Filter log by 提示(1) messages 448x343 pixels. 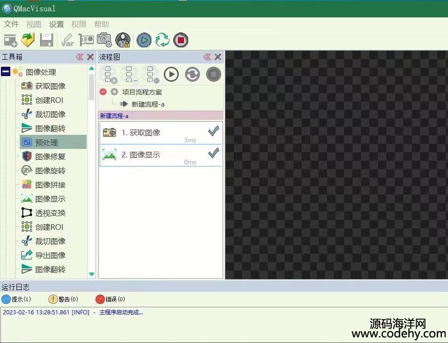click(16, 299)
